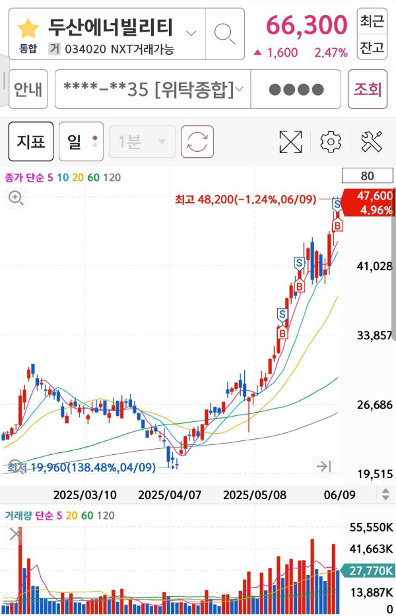The image size is (396, 616).
Task: Zoom out the chart with magnifier minus
Action: coord(16,466)
